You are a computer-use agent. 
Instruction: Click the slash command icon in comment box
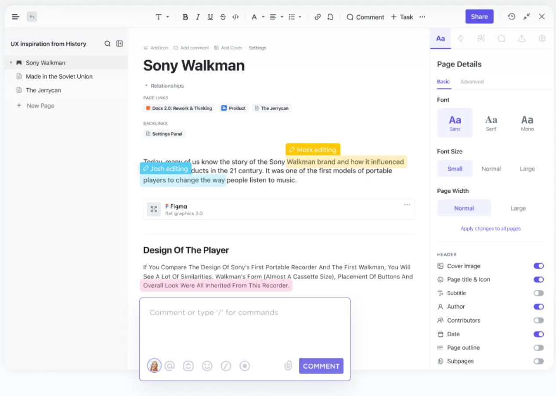tap(226, 366)
